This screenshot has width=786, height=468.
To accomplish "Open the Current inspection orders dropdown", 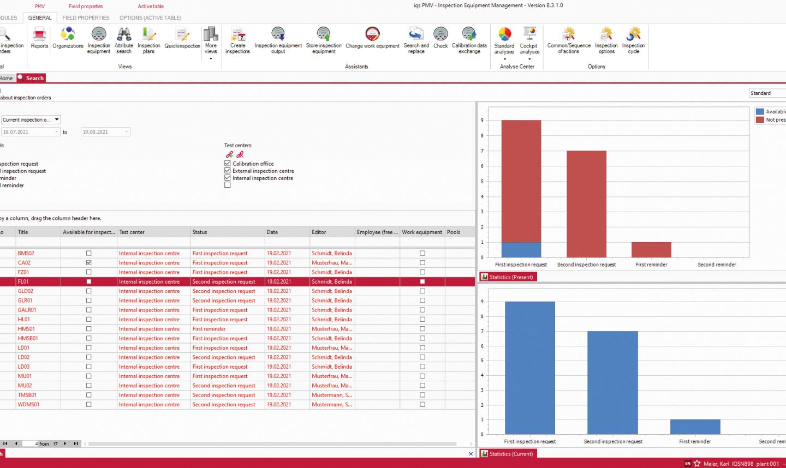I will (x=57, y=119).
